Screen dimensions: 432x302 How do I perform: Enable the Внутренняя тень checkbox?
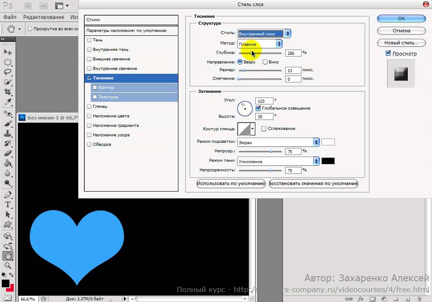89,50
